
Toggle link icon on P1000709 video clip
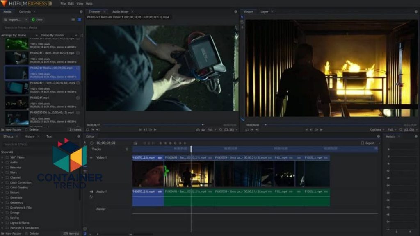[270, 158]
